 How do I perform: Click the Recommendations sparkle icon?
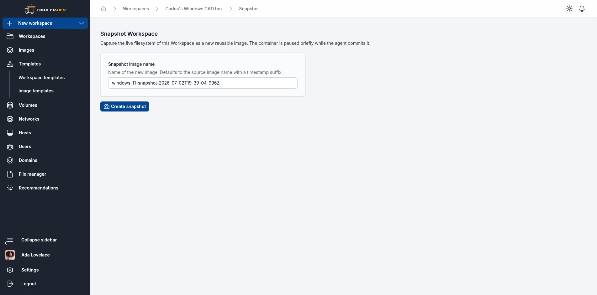(10, 188)
